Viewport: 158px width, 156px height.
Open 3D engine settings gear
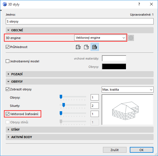pyautogui.click(x=131, y=38)
